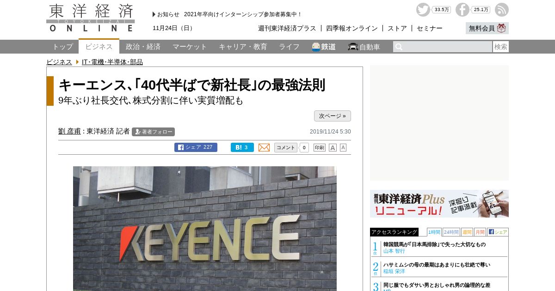Open the RSS feed icon
Viewport: 555px width, 291px height.
(x=502, y=10)
